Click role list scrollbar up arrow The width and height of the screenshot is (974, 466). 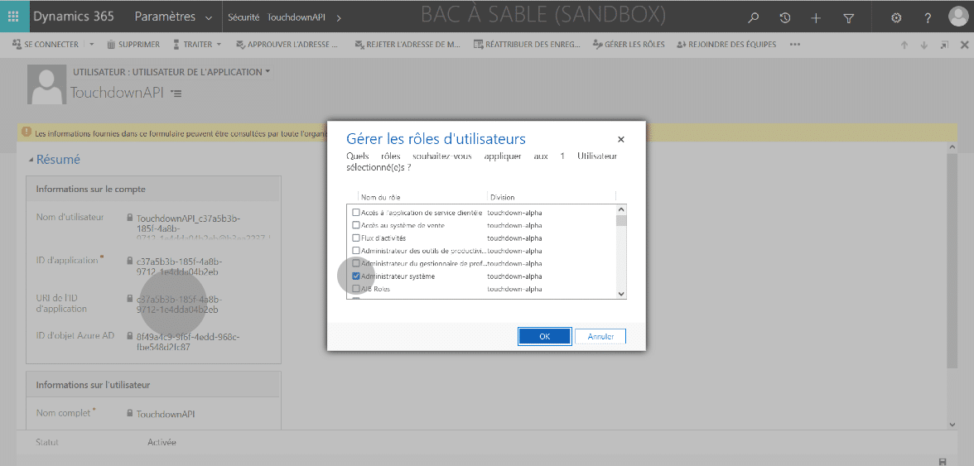621,209
